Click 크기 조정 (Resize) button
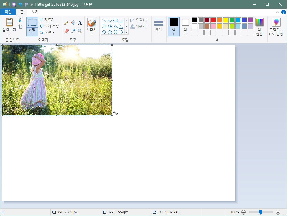The image size is (287, 216). tap(49, 26)
